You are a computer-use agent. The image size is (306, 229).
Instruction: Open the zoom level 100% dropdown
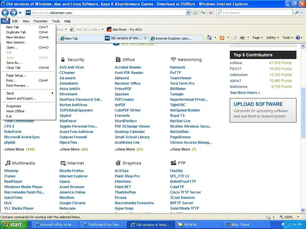(x=298, y=217)
